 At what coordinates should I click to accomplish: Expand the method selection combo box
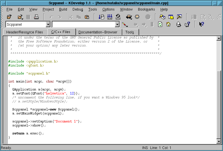click(x=117, y=25)
